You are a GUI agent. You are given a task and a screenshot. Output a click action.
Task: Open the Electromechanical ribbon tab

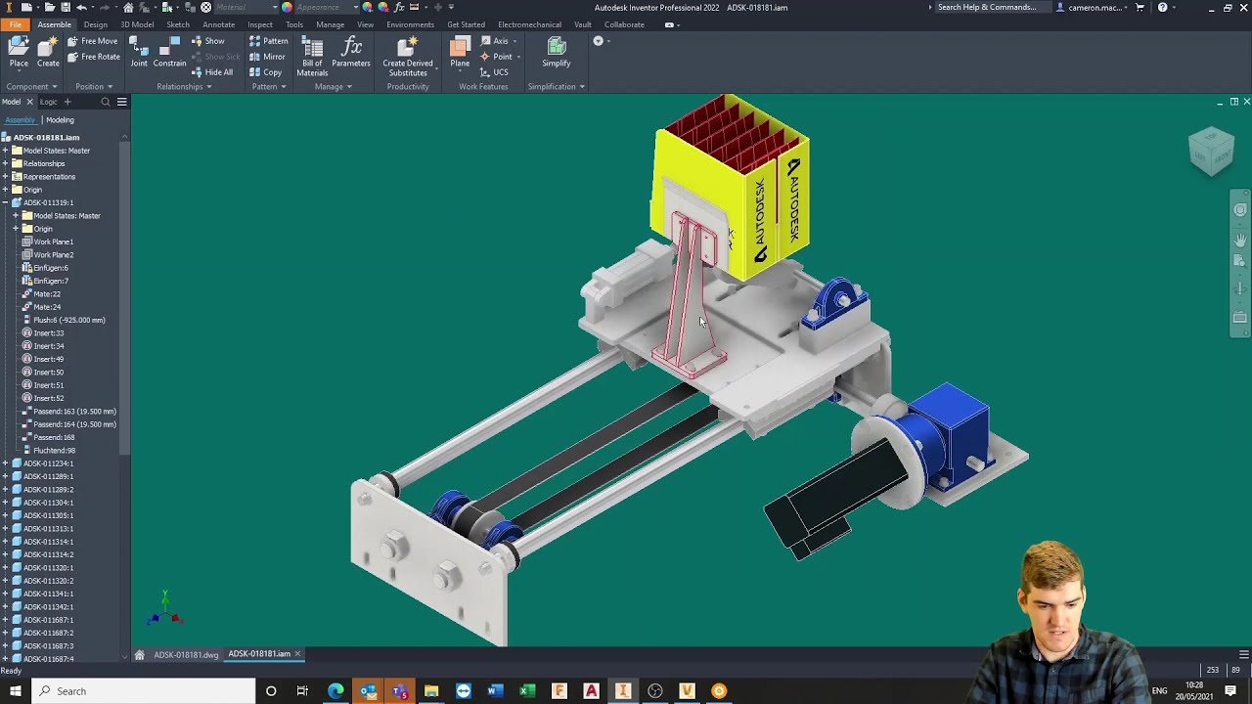click(529, 24)
